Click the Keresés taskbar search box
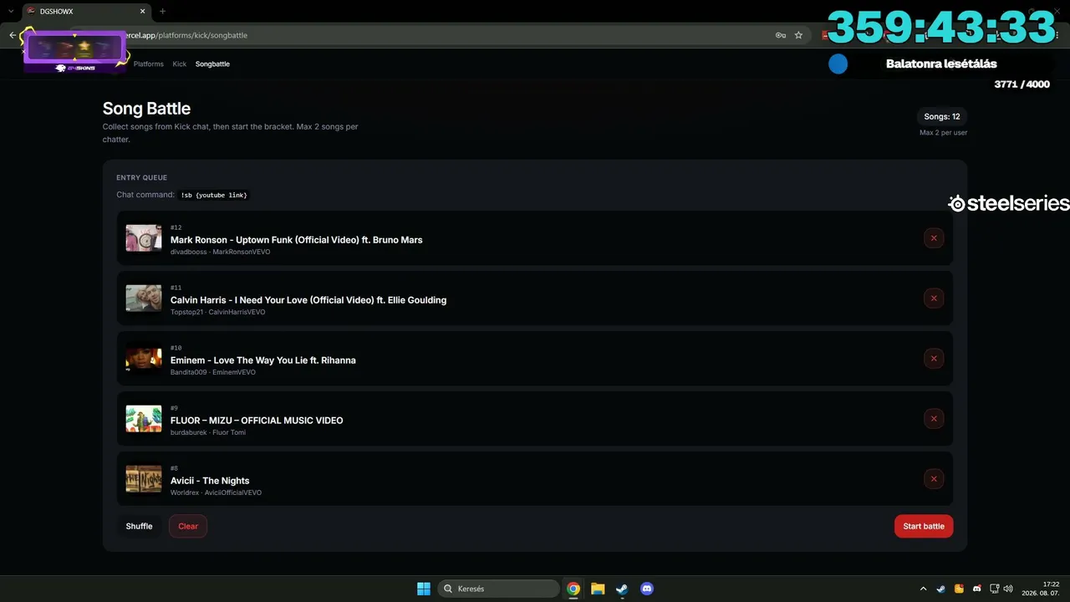Viewport: 1070px width, 602px height. pyautogui.click(x=499, y=589)
